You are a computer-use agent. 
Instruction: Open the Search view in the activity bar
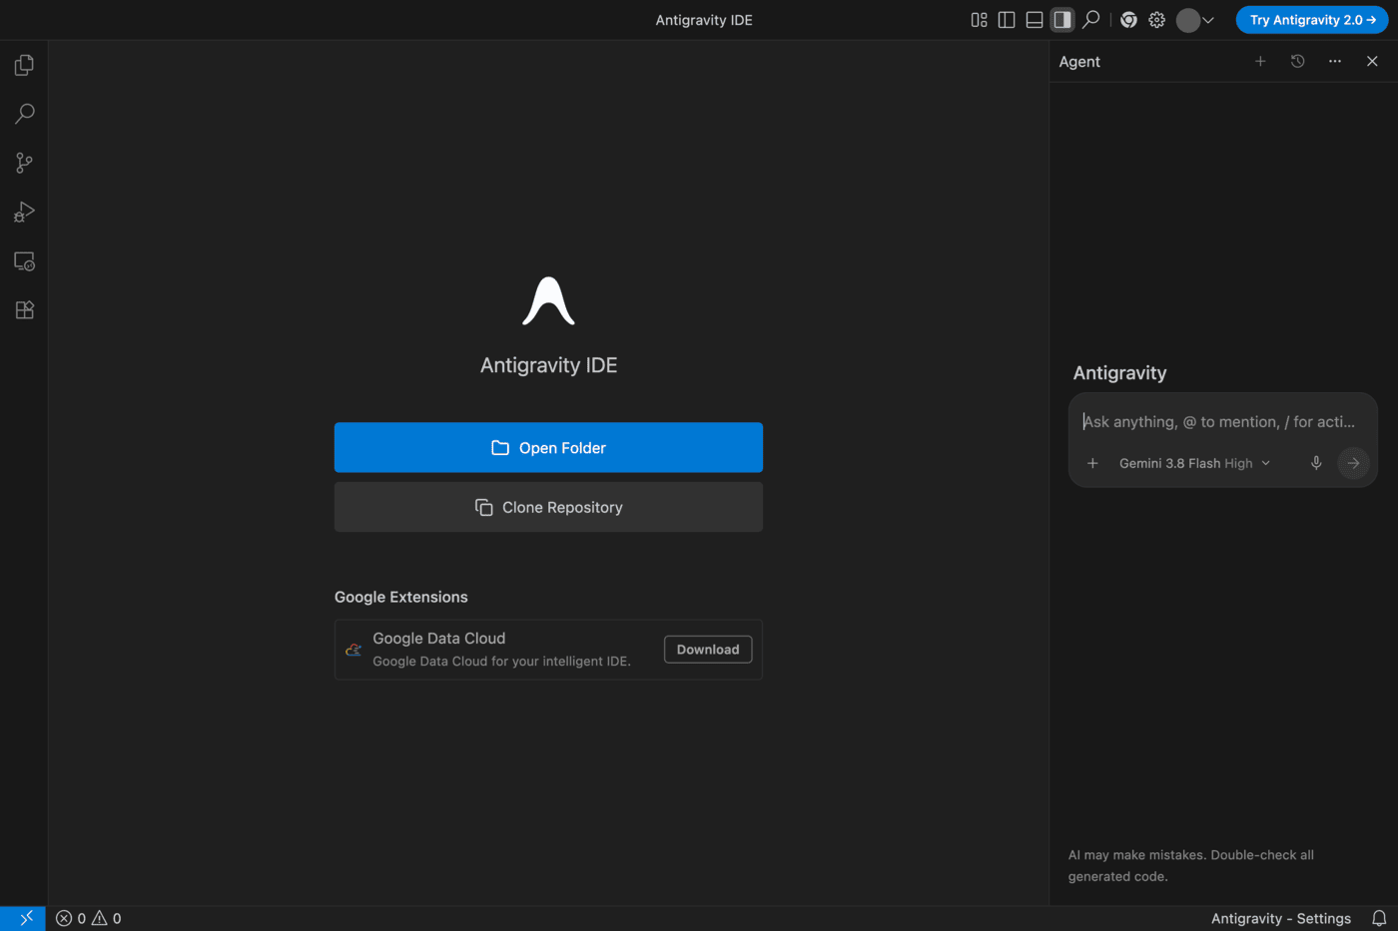click(24, 114)
